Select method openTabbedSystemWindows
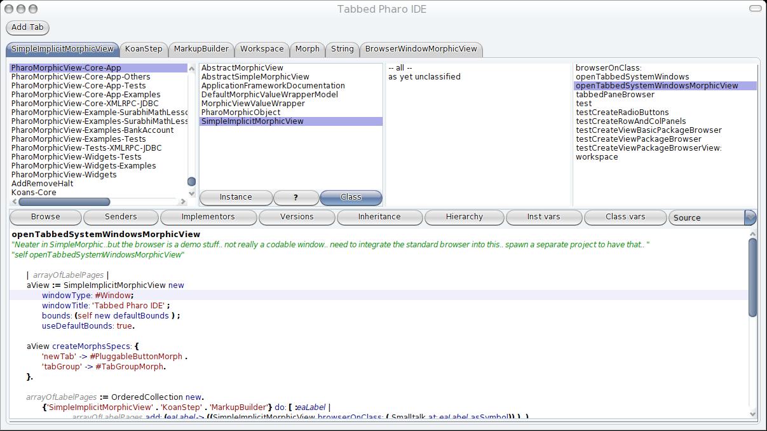The image size is (767, 431). tap(665, 77)
